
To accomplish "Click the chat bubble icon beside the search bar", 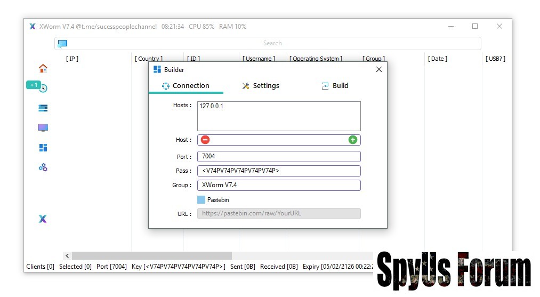I will [x=62, y=44].
